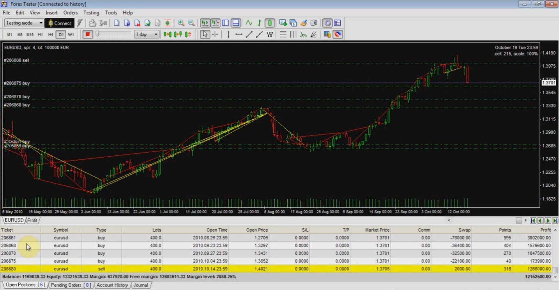Click the zoom in magnifier icon
Viewport: 559px width, 290px height.
(x=181, y=23)
